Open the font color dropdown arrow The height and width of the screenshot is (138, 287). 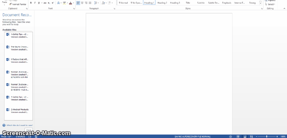point(73,3)
